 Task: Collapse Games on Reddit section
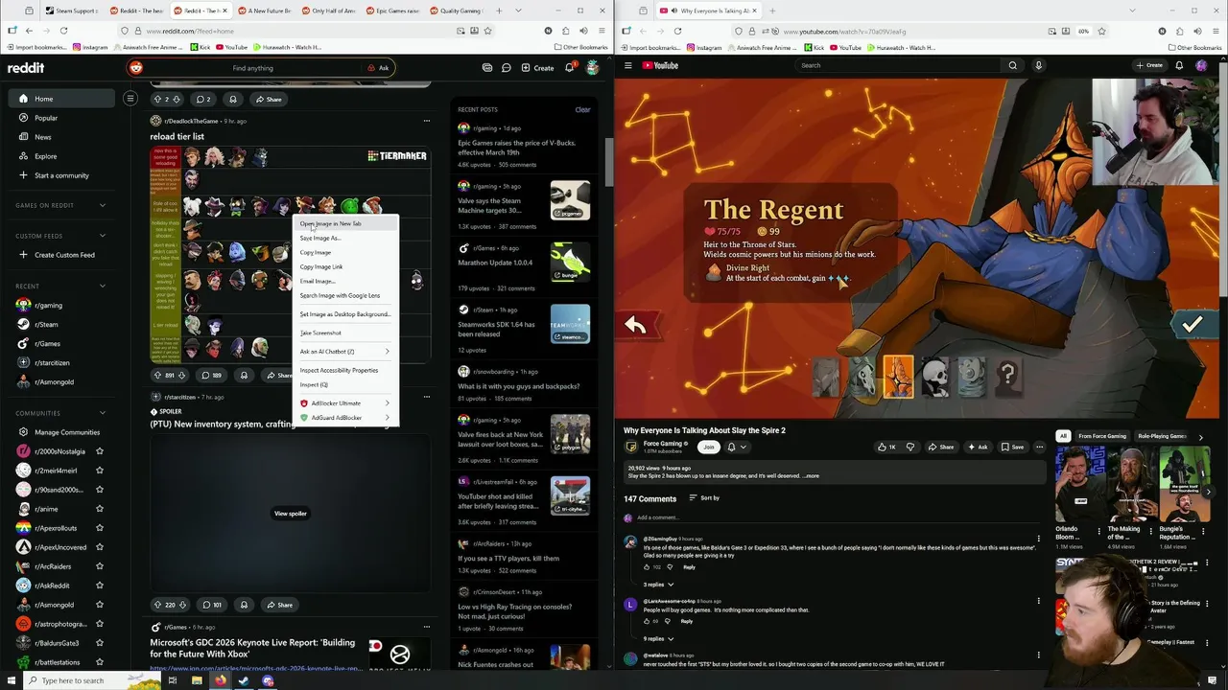(103, 205)
